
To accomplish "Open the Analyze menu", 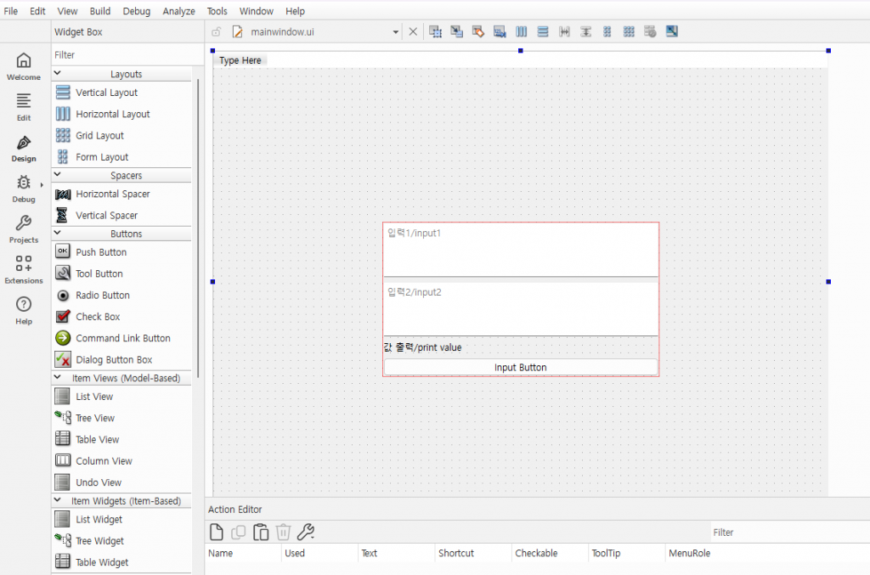I will click(178, 11).
